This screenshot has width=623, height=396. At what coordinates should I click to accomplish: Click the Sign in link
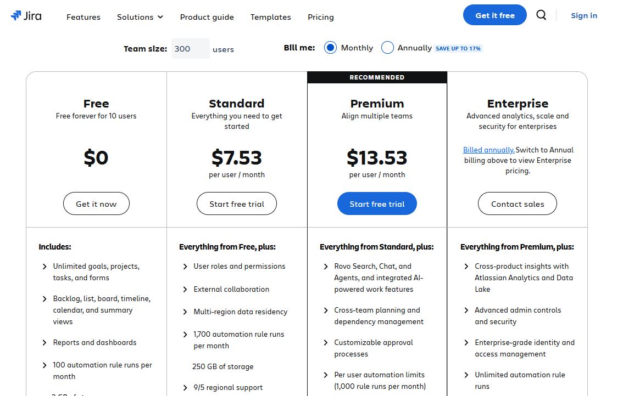click(584, 15)
